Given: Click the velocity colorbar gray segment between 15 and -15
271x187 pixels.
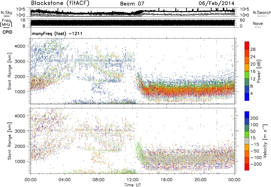Looking at the screenshot, I should point(247,141).
